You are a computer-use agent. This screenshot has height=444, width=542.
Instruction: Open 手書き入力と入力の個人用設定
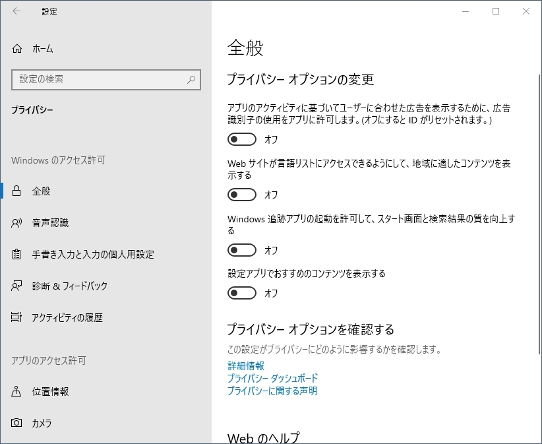click(105, 254)
